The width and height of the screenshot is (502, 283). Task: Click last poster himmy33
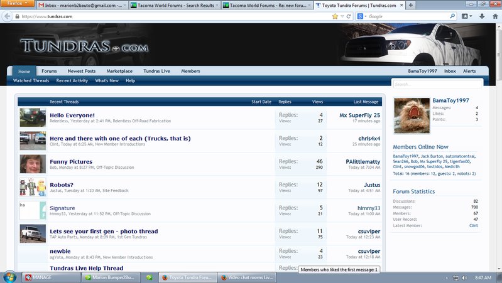click(369, 208)
